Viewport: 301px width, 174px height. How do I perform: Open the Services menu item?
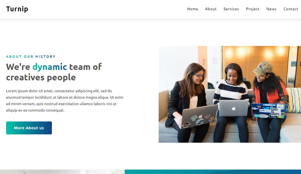pos(231,9)
